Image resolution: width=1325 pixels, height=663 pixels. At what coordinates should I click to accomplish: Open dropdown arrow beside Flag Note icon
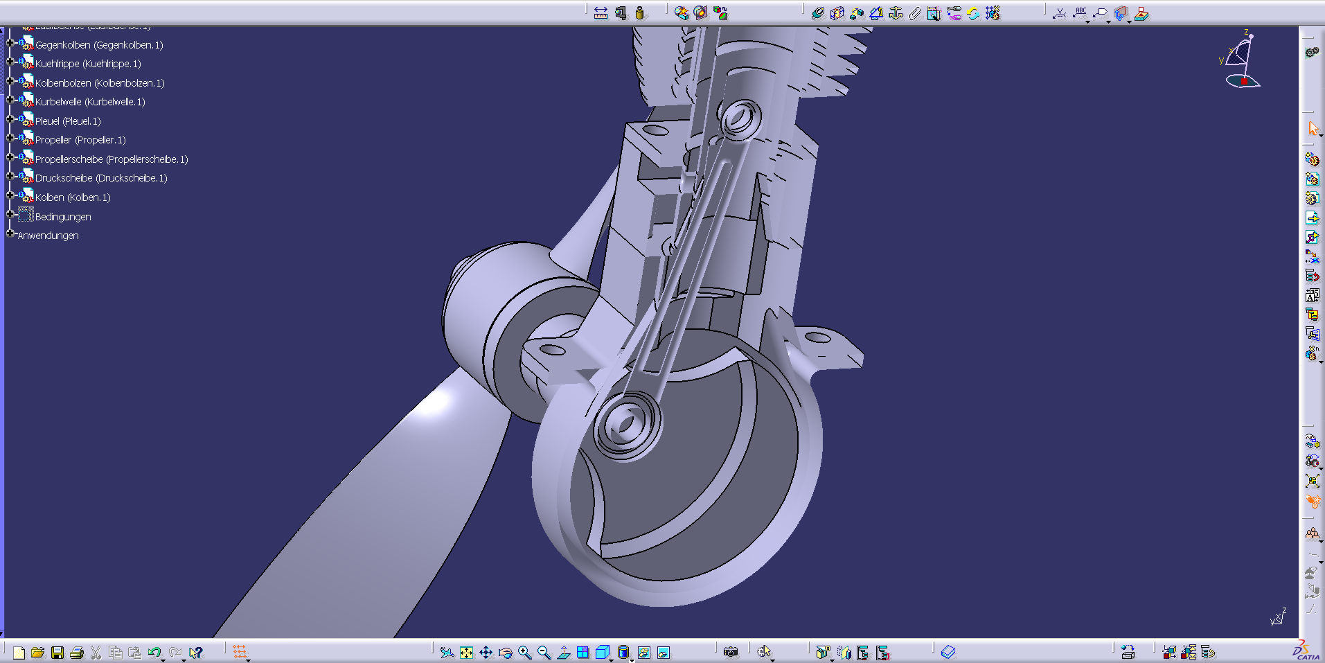(1109, 21)
